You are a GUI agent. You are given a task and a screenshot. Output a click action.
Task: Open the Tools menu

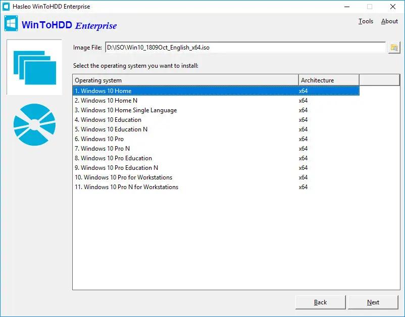click(366, 21)
